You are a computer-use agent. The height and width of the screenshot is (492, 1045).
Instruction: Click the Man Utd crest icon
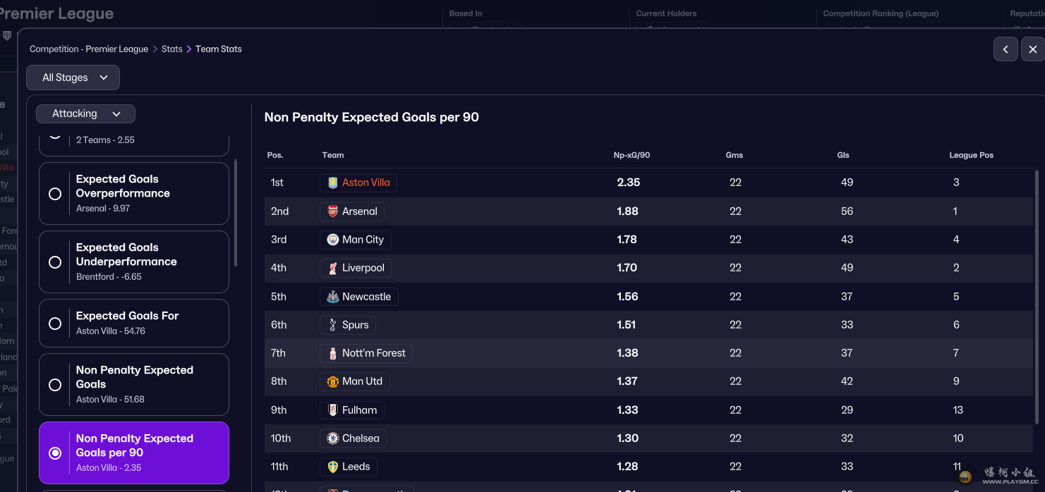[332, 381]
